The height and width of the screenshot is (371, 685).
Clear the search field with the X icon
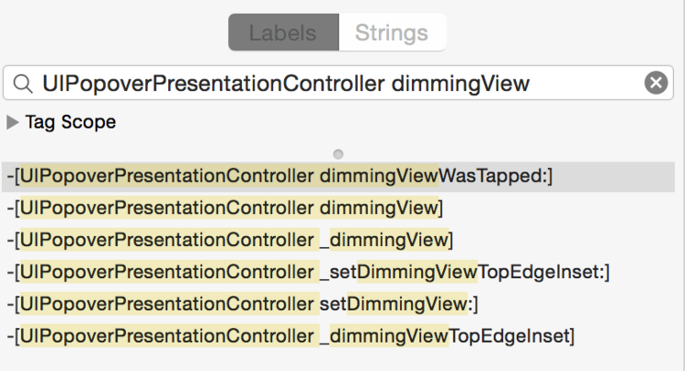point(656,83)
